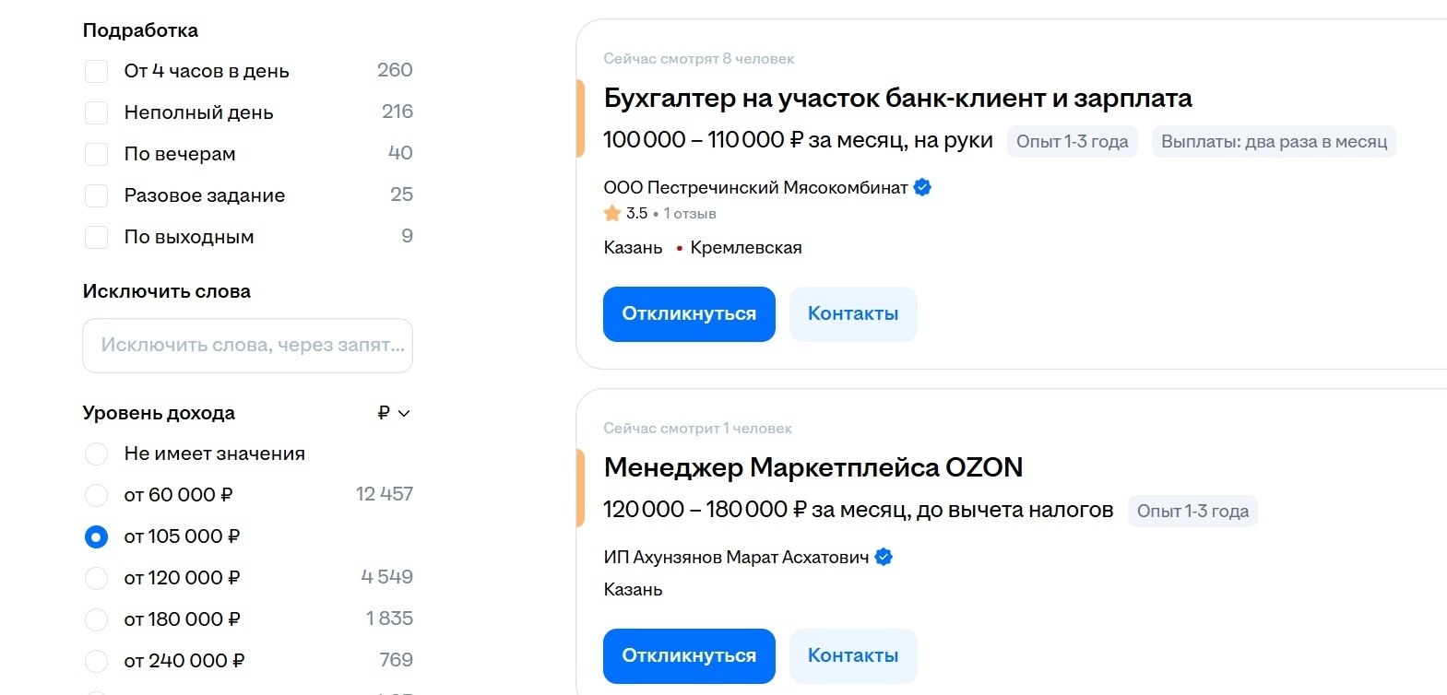
Task: Click Откликнуться on the Бухгалтер vacancy
Action: pos(688,313)
